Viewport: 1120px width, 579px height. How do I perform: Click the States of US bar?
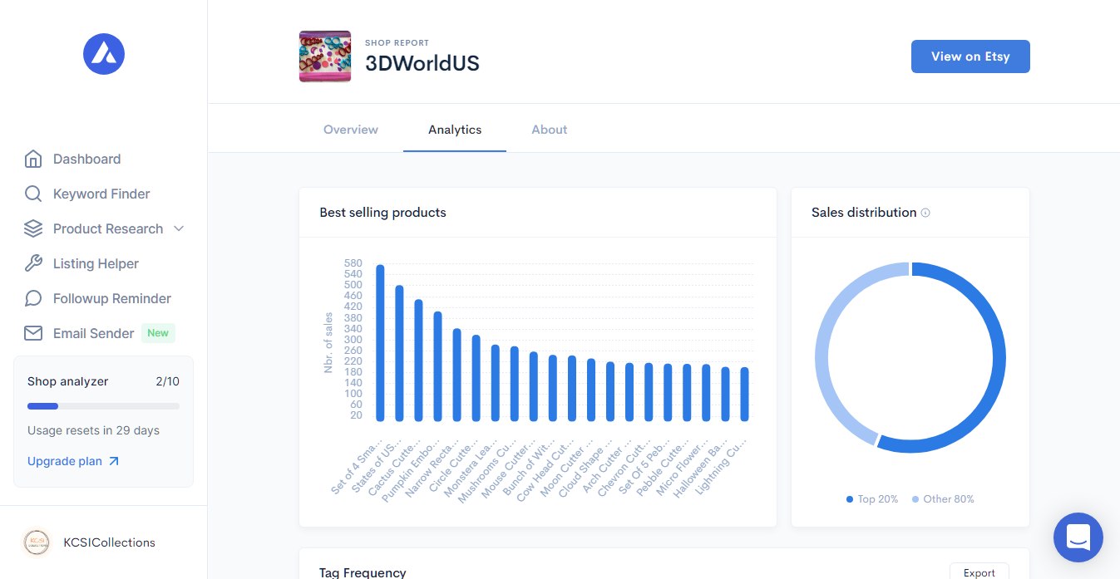(399, 353)
